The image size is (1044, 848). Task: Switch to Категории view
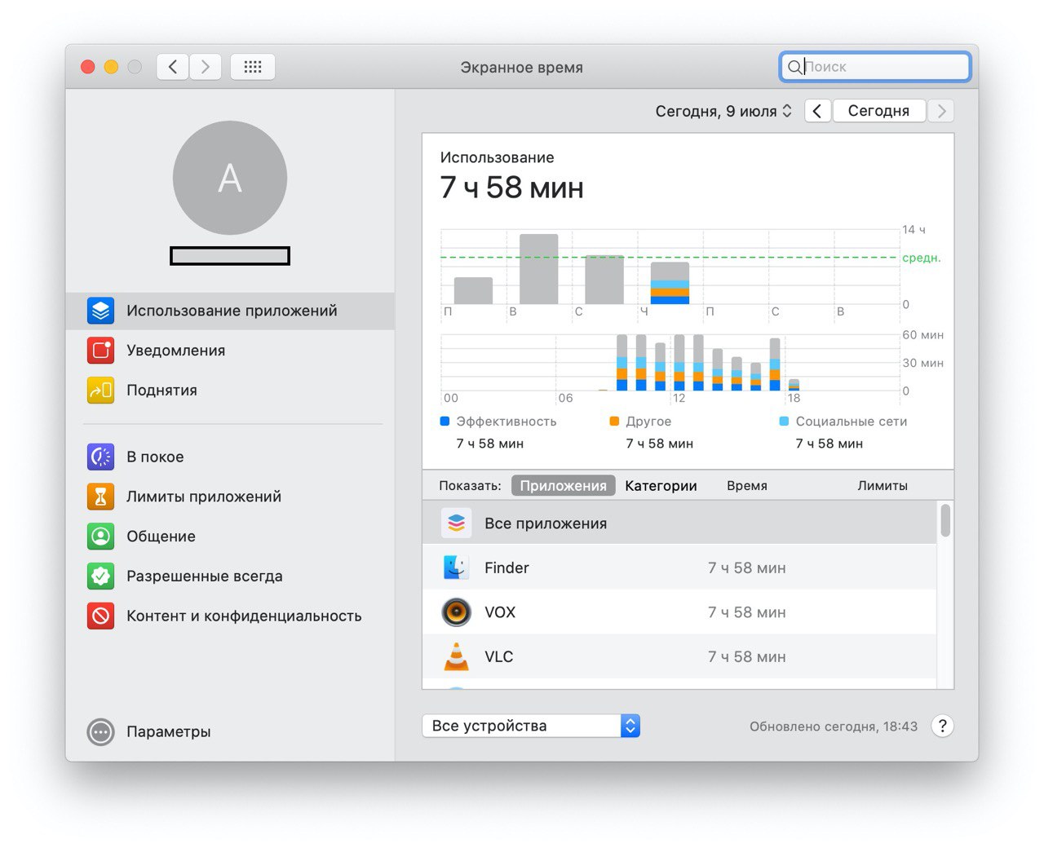pos(661,486)
